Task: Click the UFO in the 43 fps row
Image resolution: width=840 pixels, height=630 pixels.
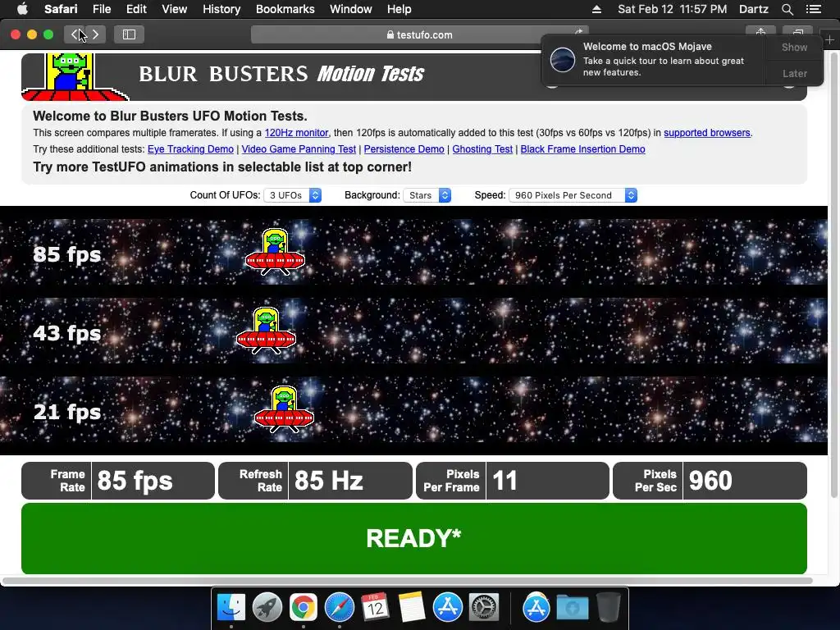Action: [x=267, y=331]
